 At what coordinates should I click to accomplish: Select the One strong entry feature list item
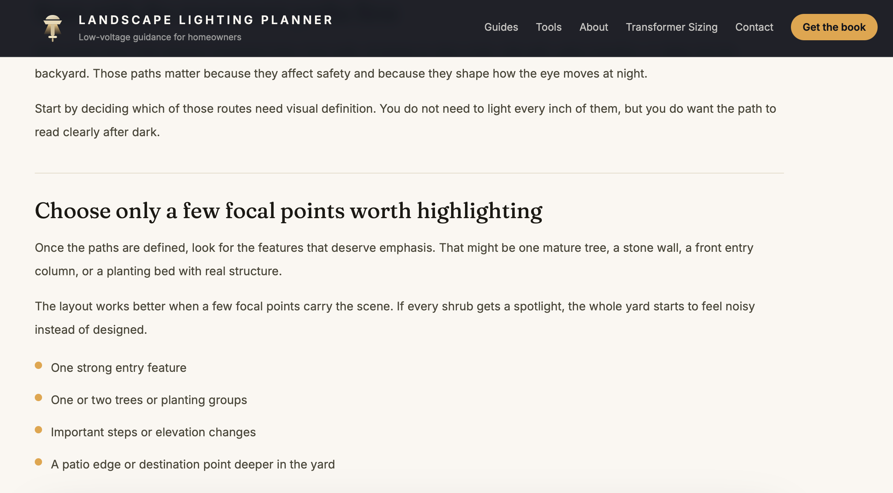pos(119,368)
